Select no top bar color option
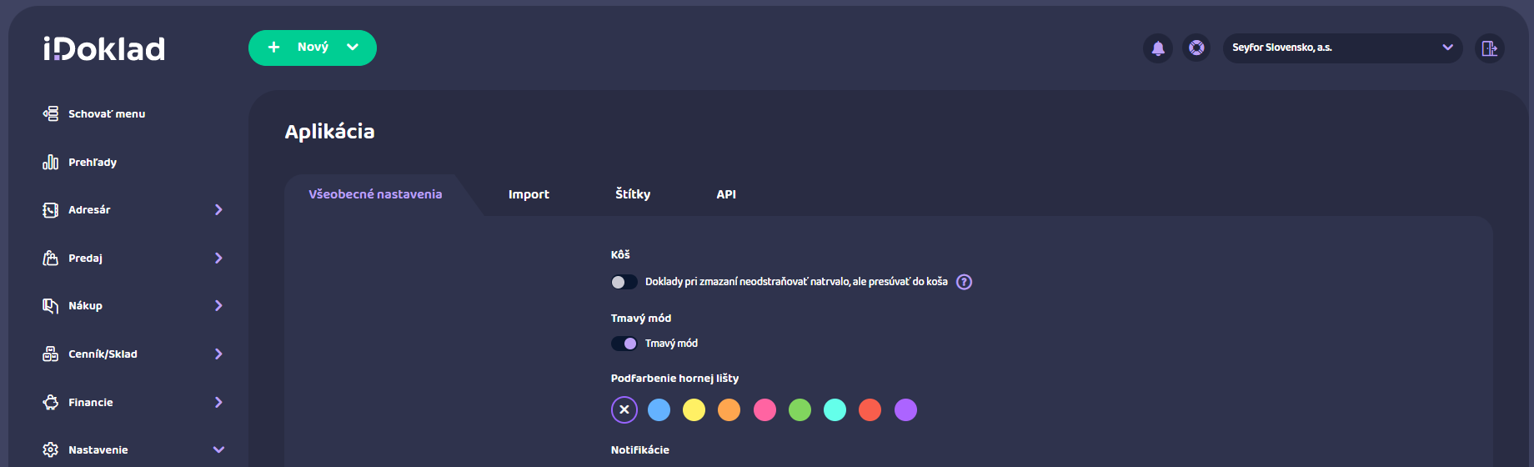Viewport: 1534px width, 467px height. click(624, 409)
